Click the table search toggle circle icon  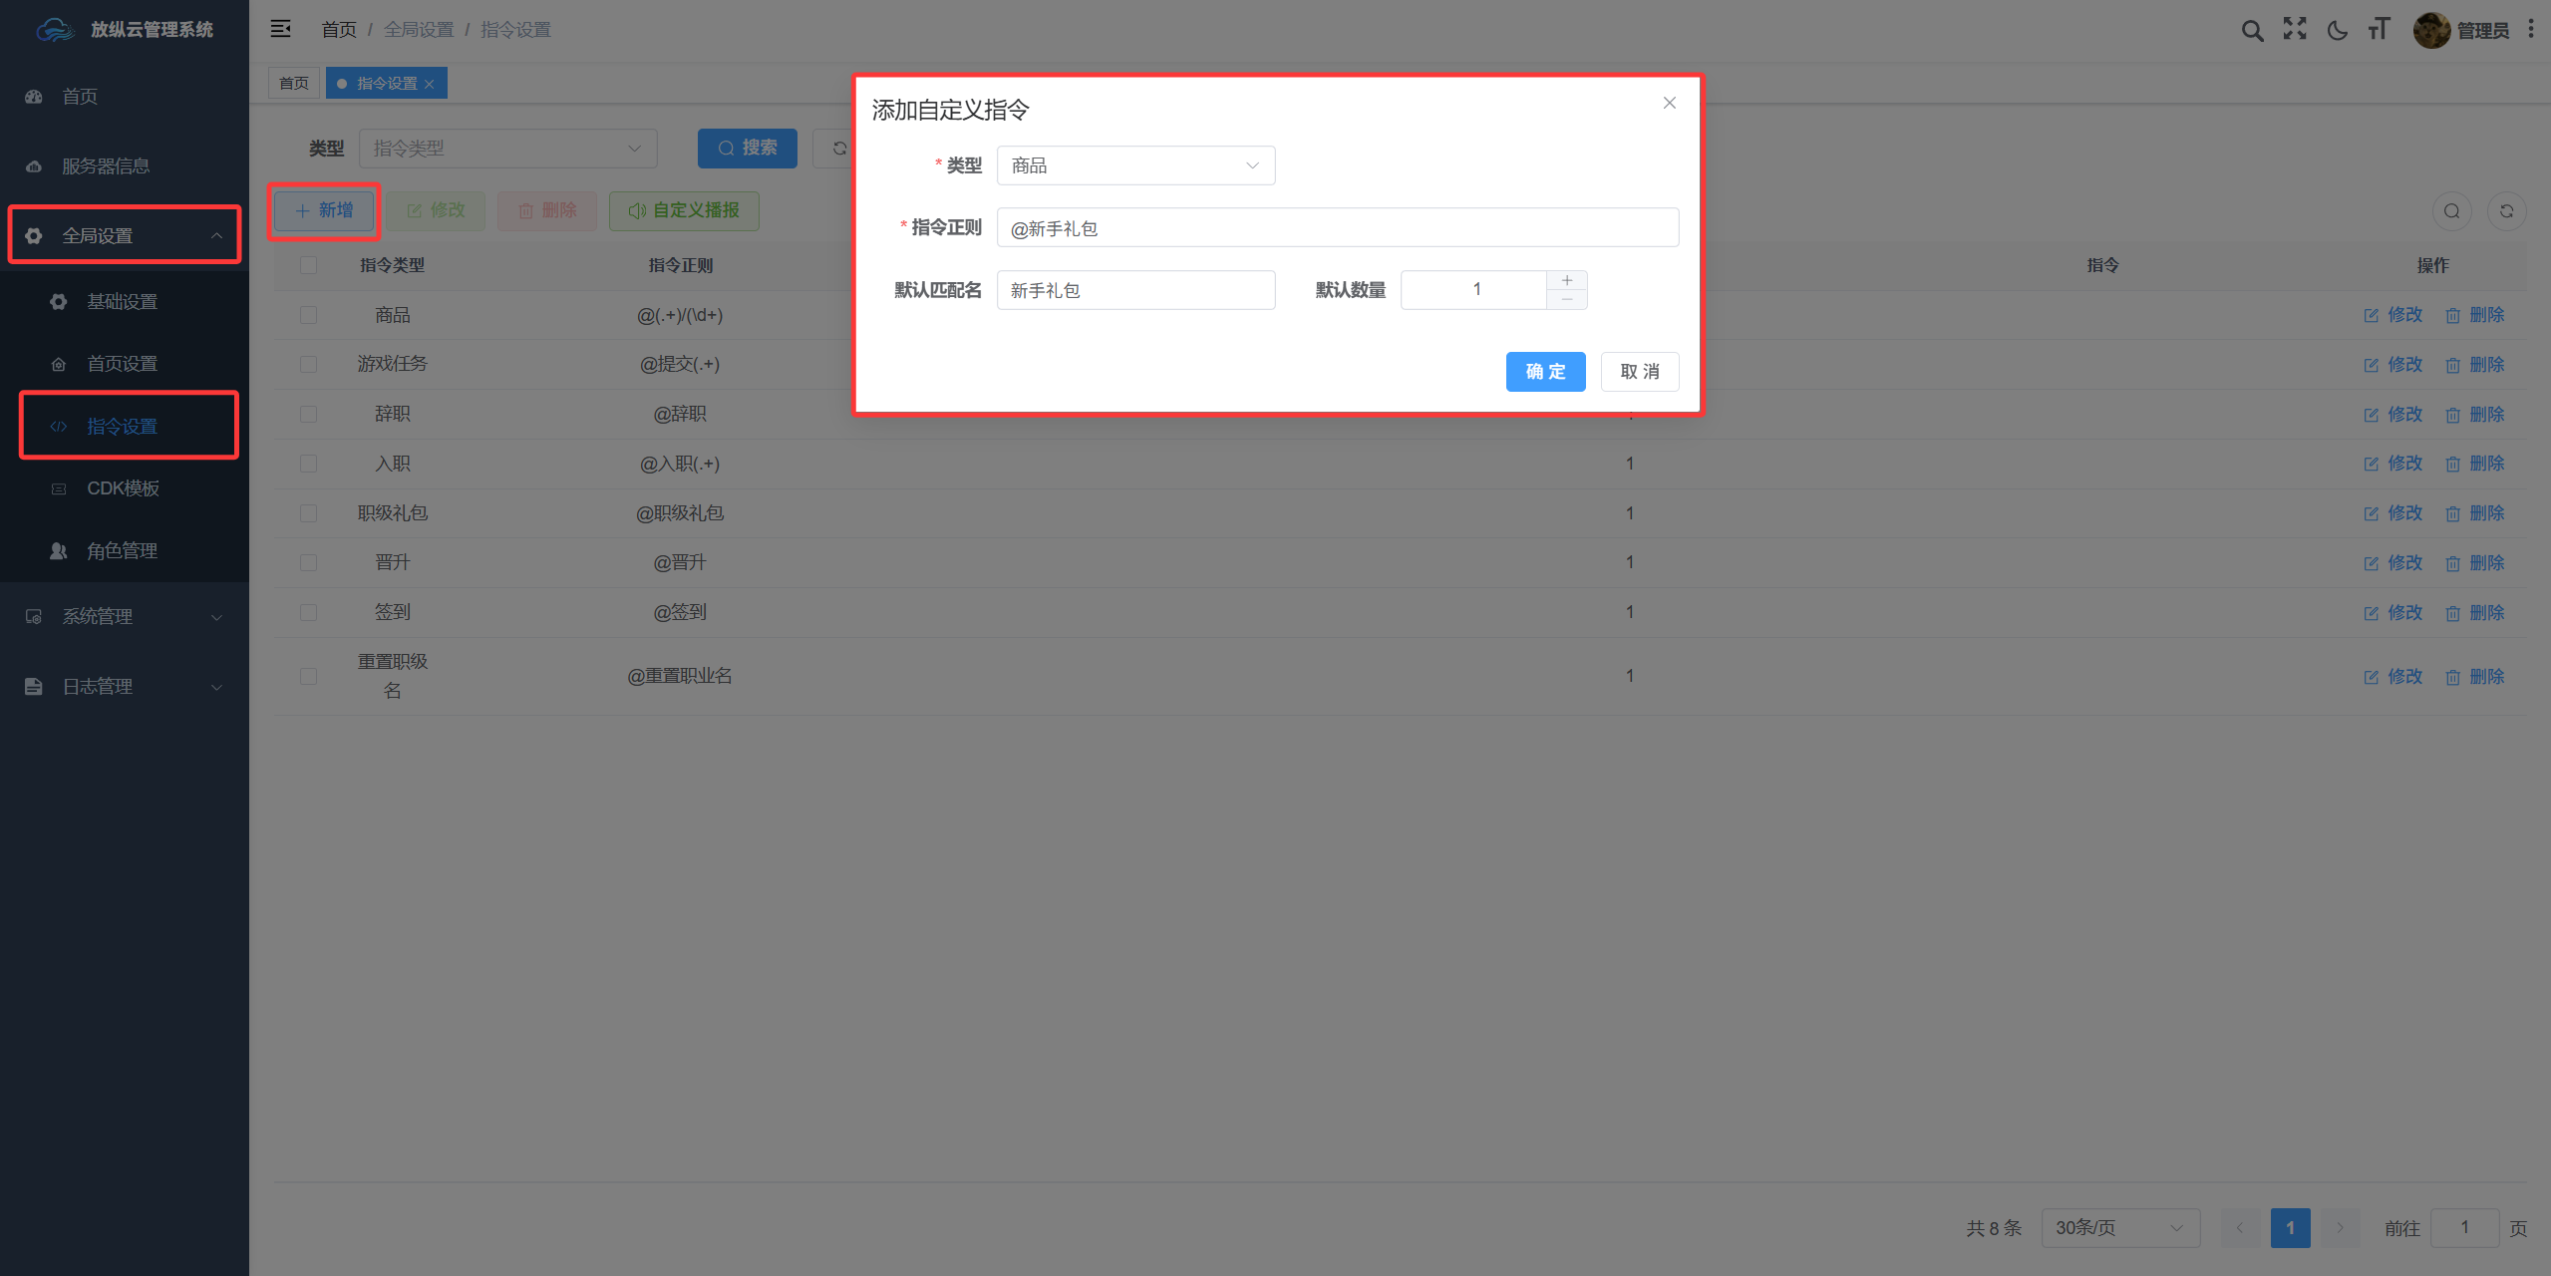point(2452,211)
